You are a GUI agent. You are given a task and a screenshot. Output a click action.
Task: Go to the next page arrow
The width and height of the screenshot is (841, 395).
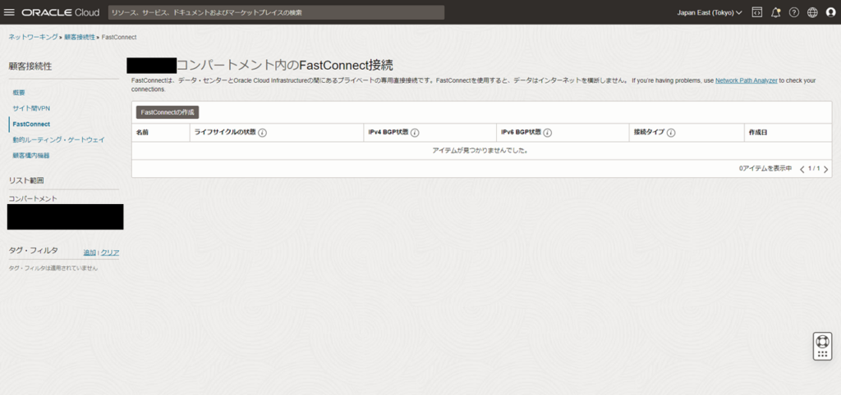[825, 169]
